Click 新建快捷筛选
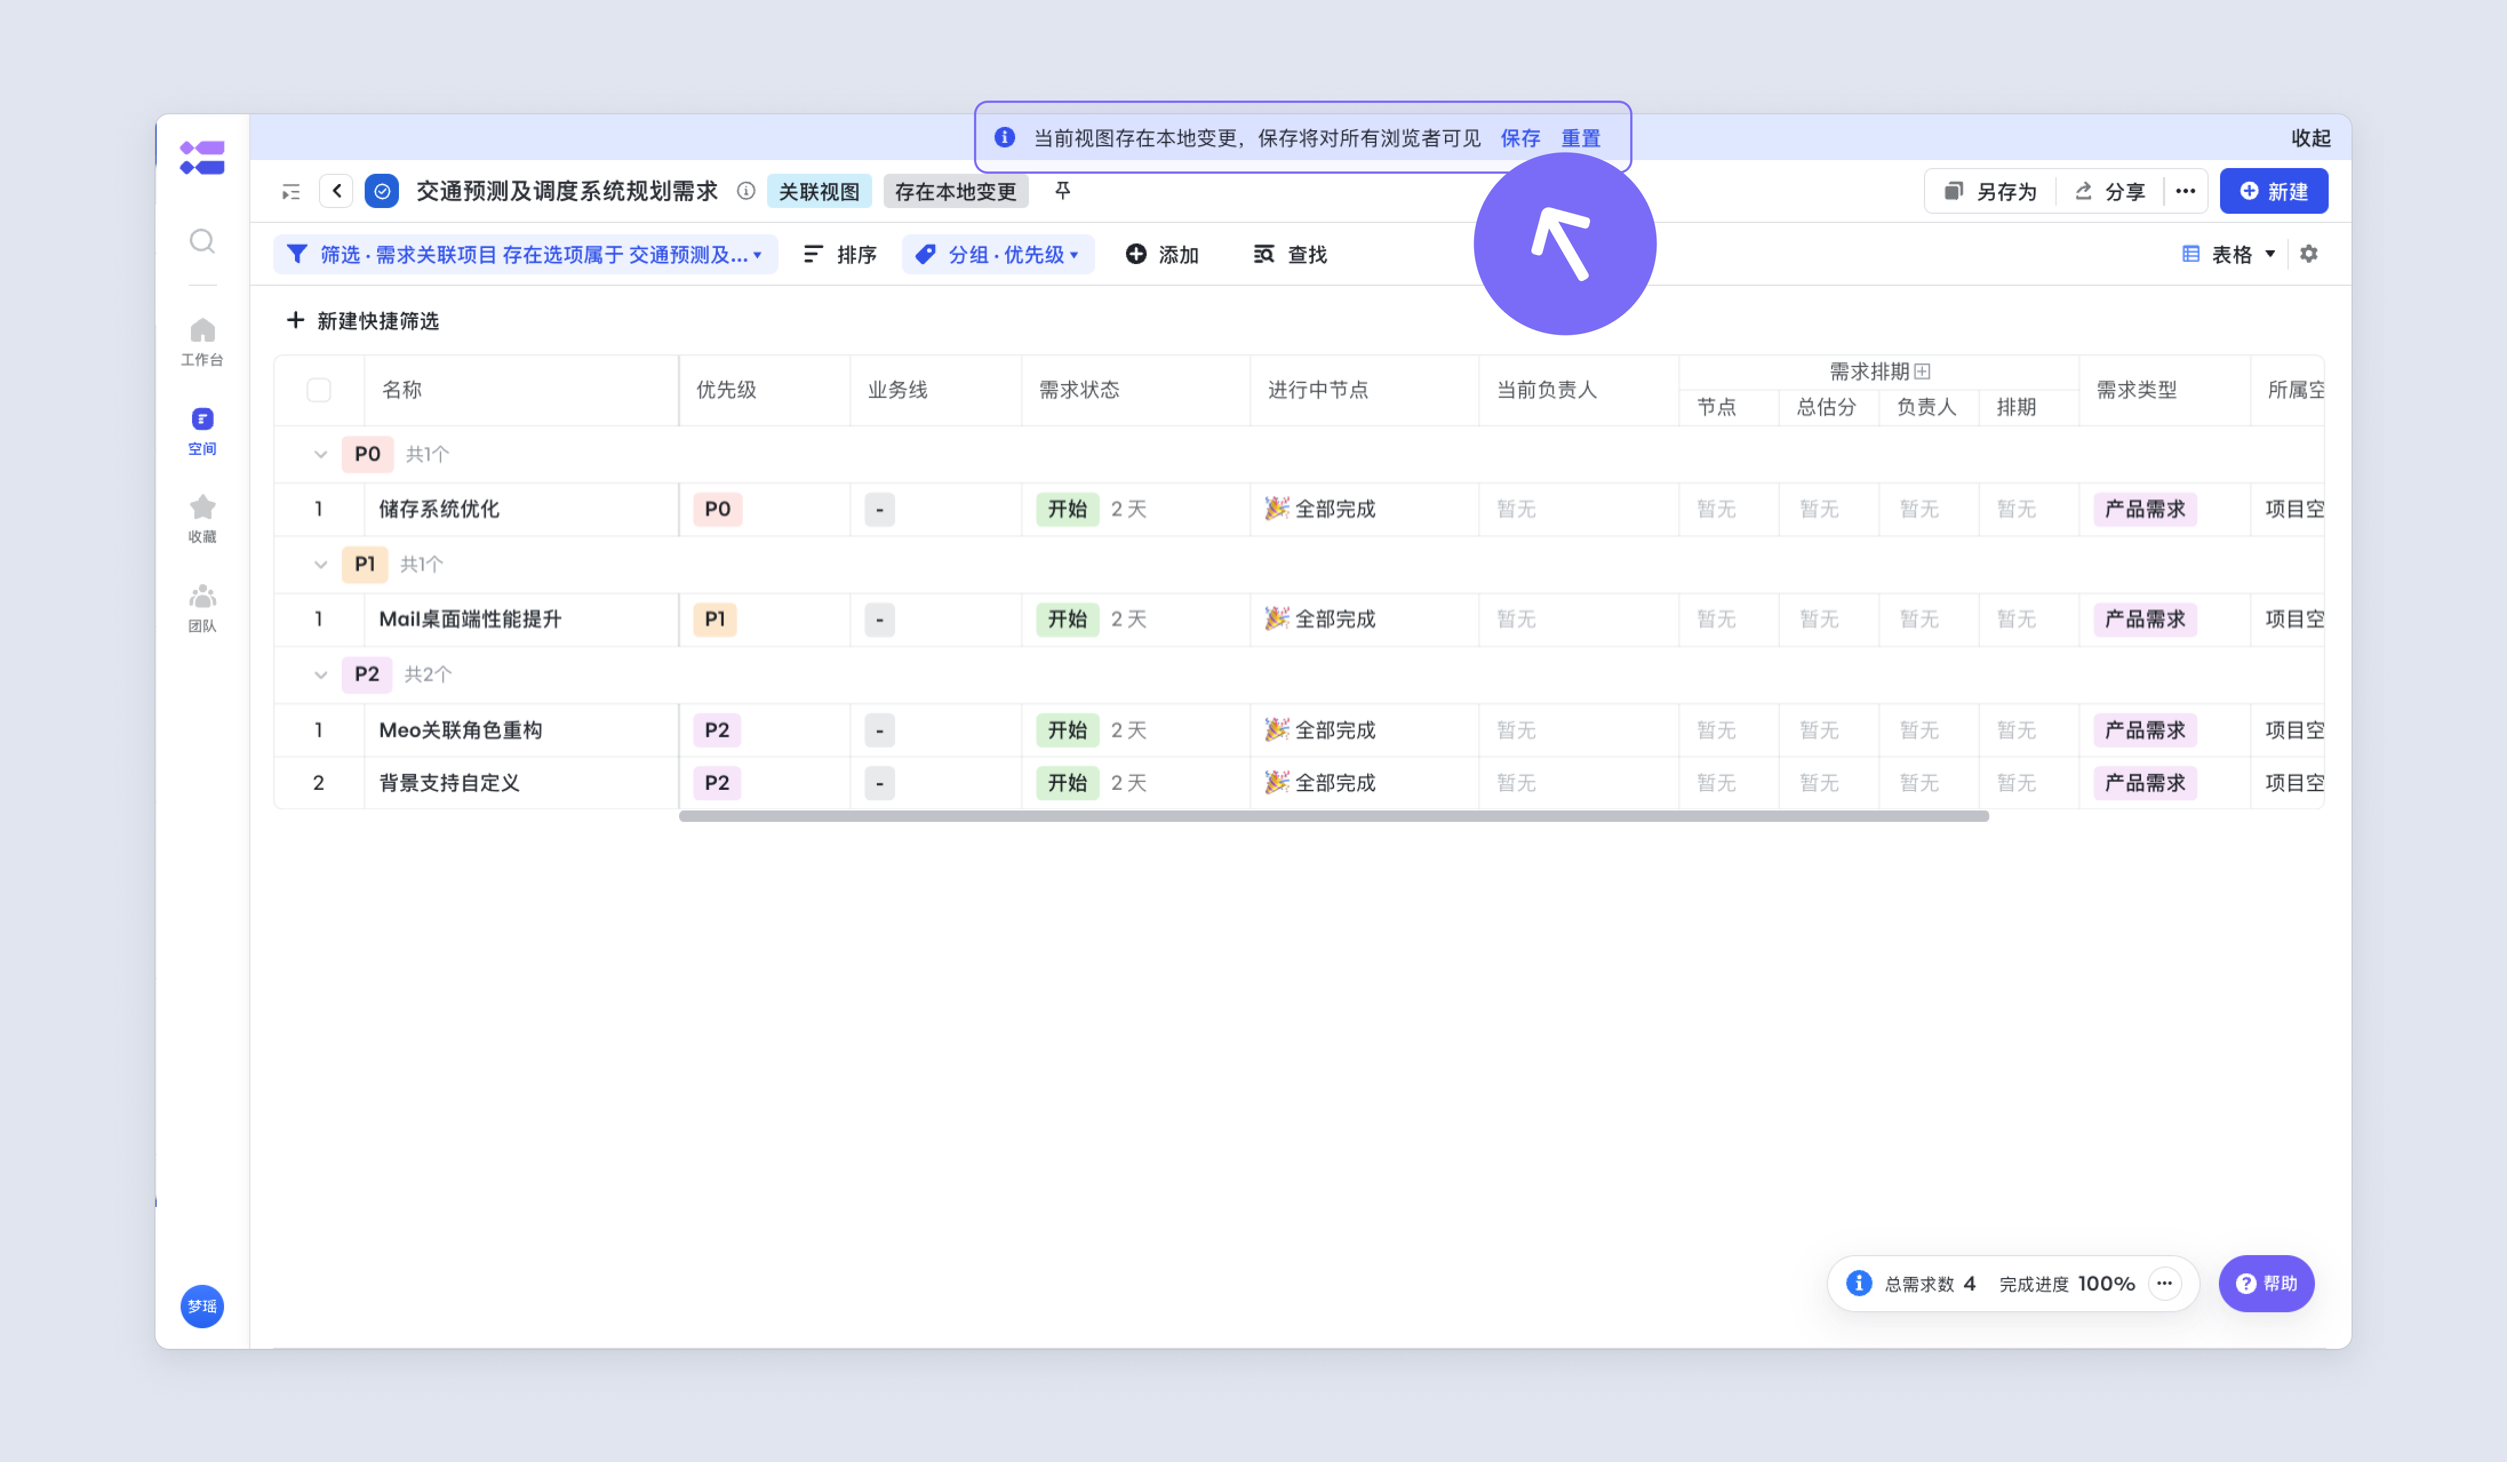The image size is (2507, 1462). [363, 320]
